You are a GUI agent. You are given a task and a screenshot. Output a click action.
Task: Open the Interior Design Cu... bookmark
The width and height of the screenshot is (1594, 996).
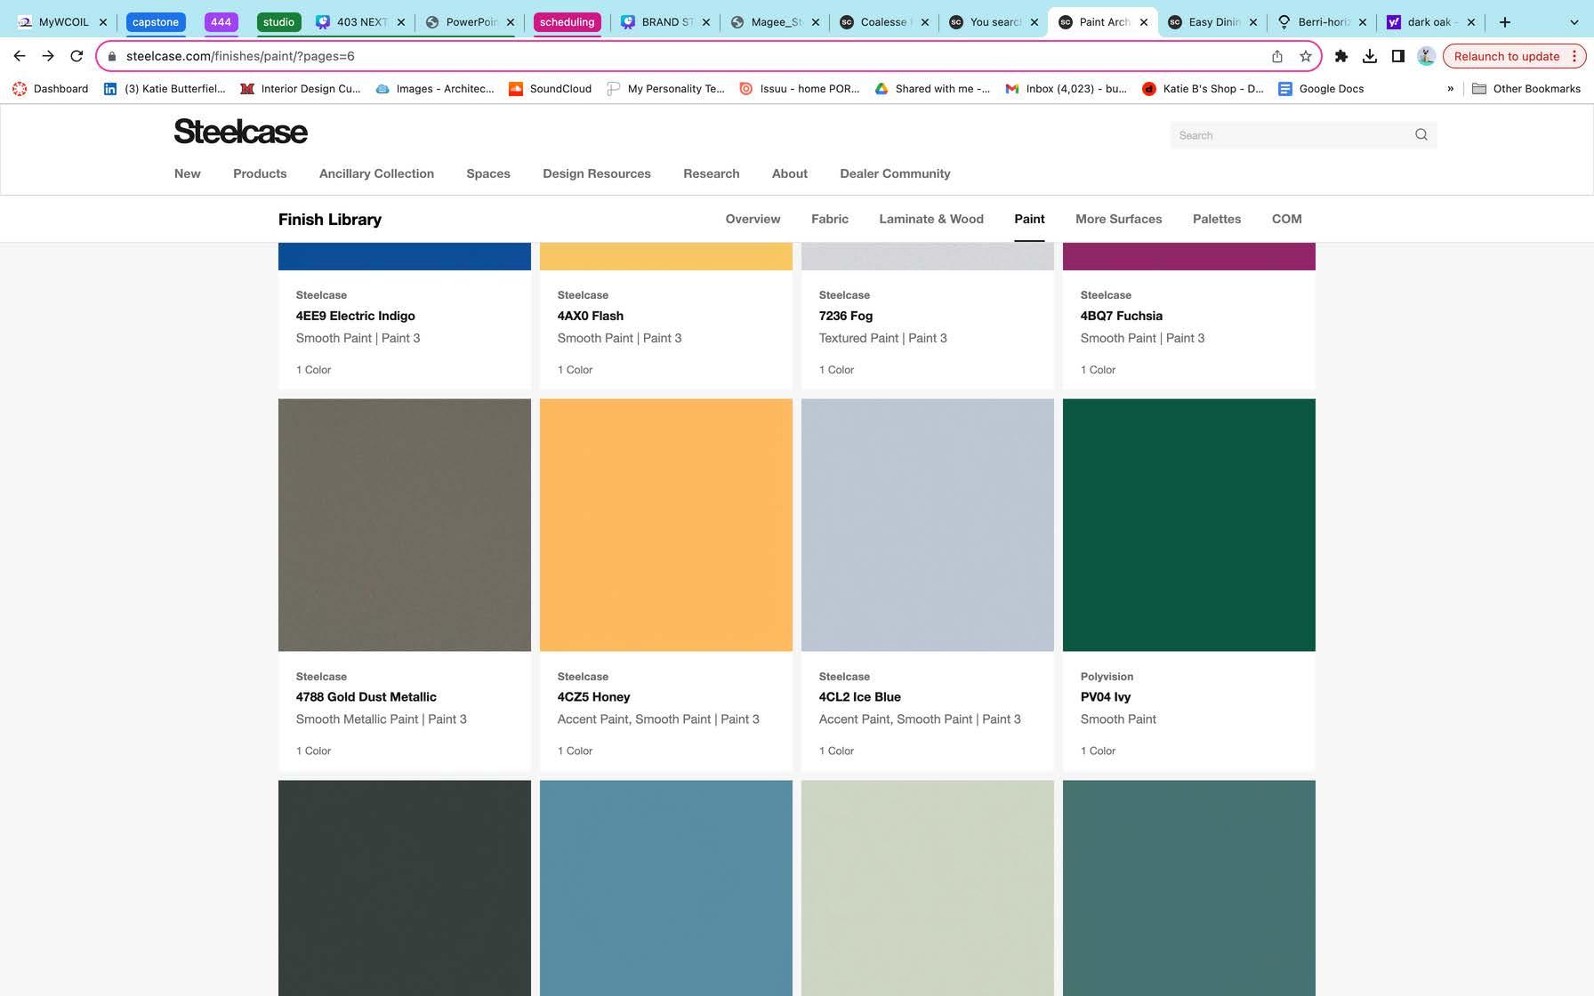tap(301, 89)
